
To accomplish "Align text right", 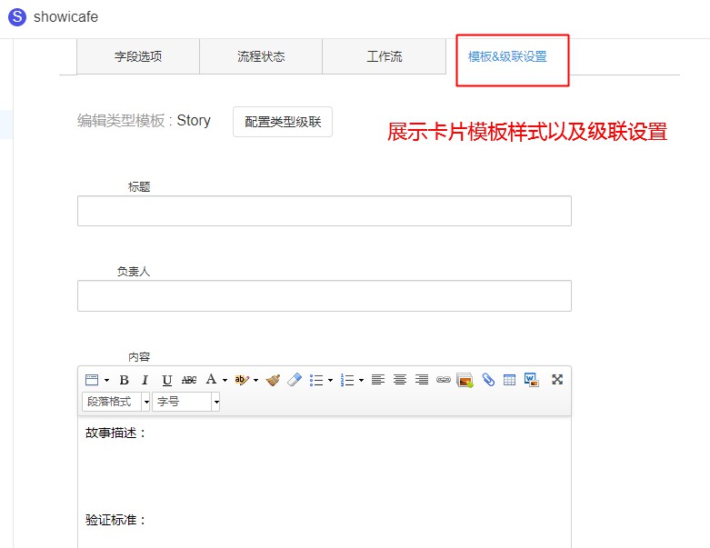I will click(x=422, y=380).
